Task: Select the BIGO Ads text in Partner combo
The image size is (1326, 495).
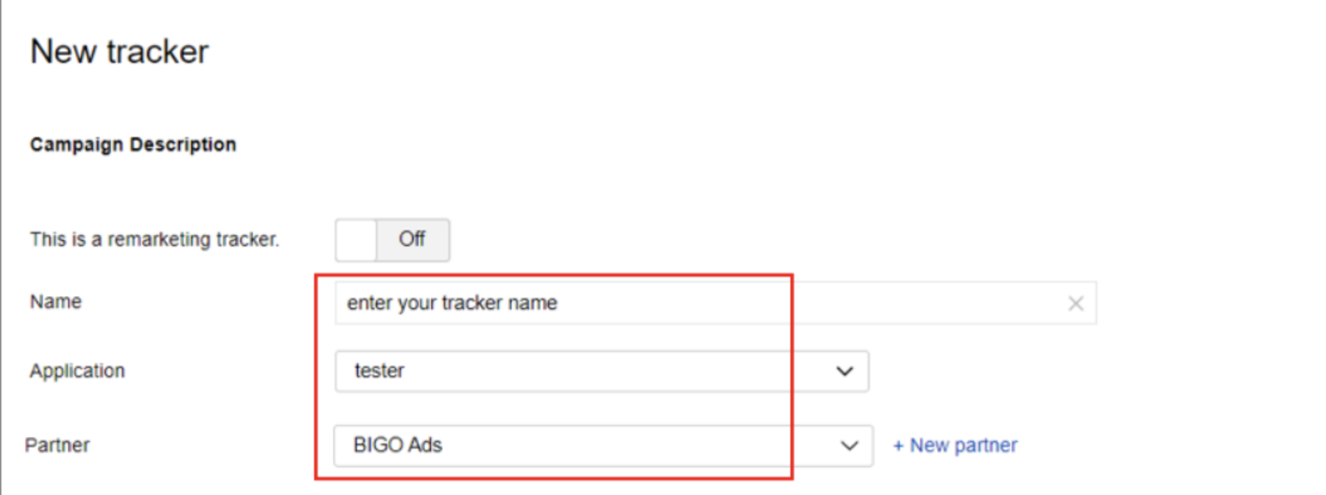Action: (x=398, y=446)
